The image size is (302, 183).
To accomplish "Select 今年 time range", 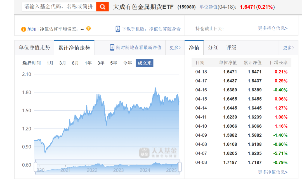I will [x=128, y=63].
